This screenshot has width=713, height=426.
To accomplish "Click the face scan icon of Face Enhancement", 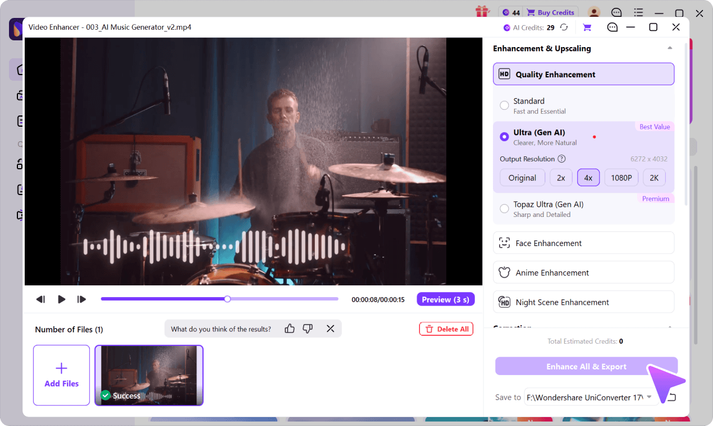I will click(x=504, y=243).
